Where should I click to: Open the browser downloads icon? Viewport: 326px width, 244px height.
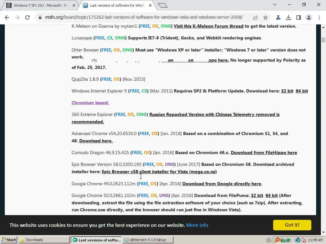coord(288,17)
